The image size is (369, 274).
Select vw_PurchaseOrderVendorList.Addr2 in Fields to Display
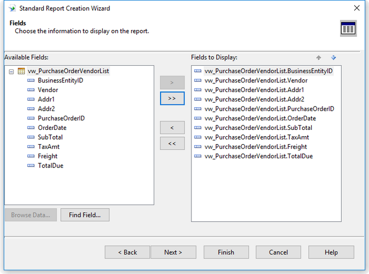coord(254,99)
